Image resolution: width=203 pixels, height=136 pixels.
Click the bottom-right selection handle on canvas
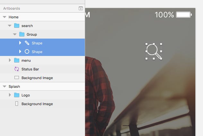click(161, 59)
